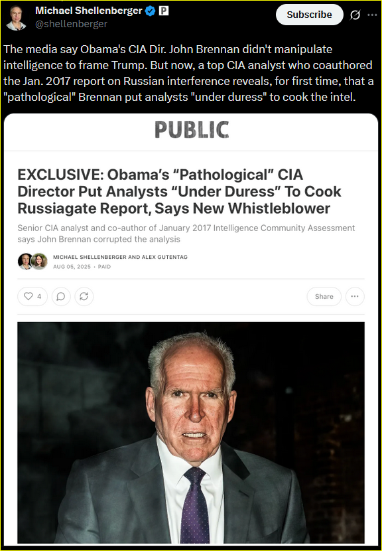The width and height of the screenshot is (382, 551).
Task: Open the man in suit article photo
Action: click(x=191, y=432)
